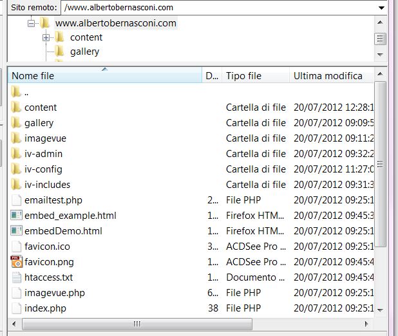Click the emailtest.php file icon
Screen dimensions: 398x336
coord(16,200)
